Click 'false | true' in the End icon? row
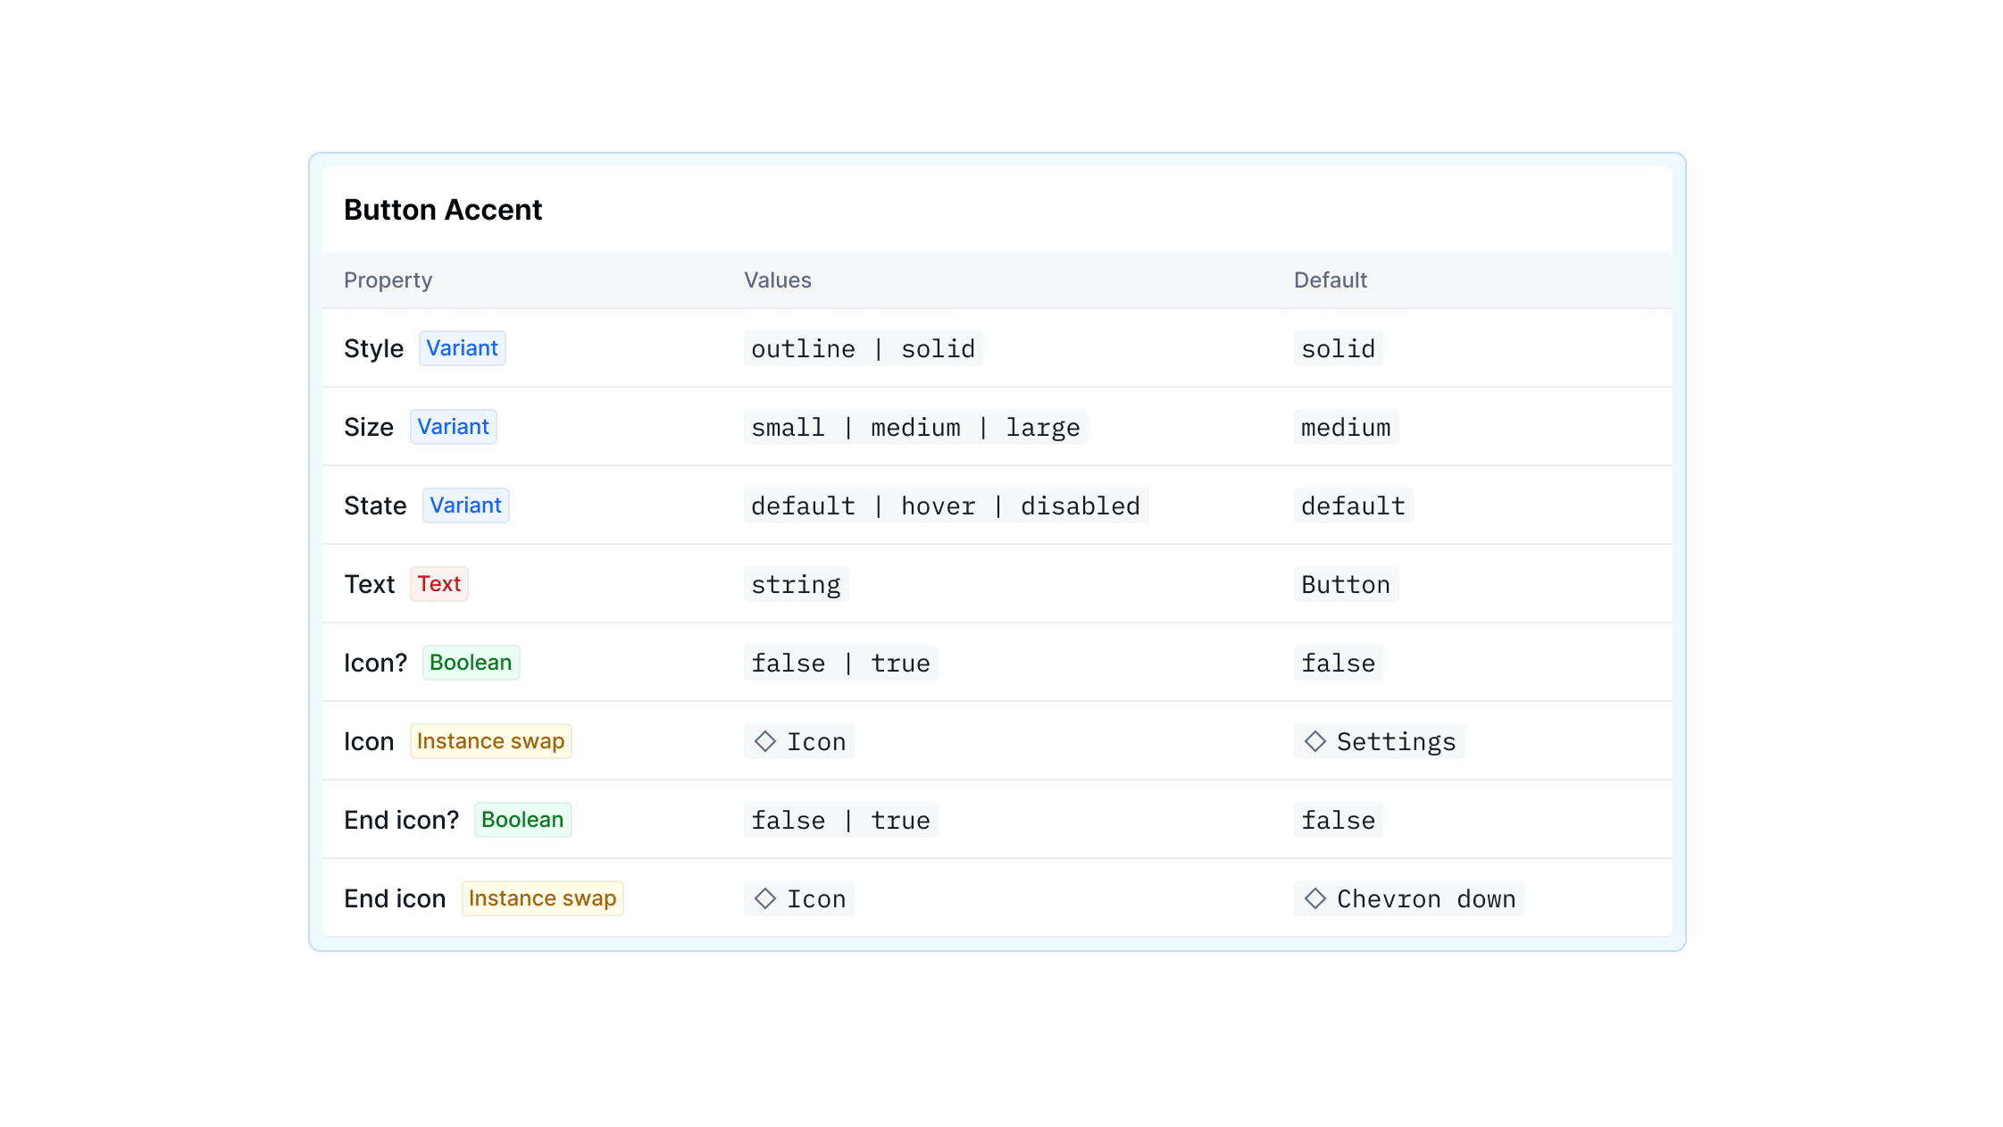 click(840, 820)
